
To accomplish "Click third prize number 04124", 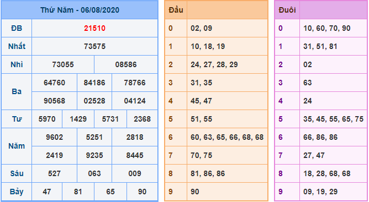I will 135,101.
